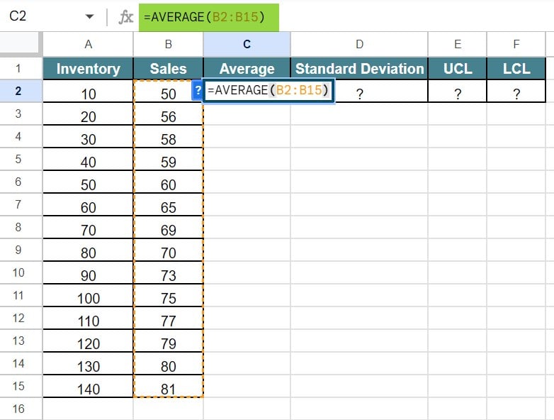Select row 8 header
The image size is (554, 420).
(x=18, y=227)
